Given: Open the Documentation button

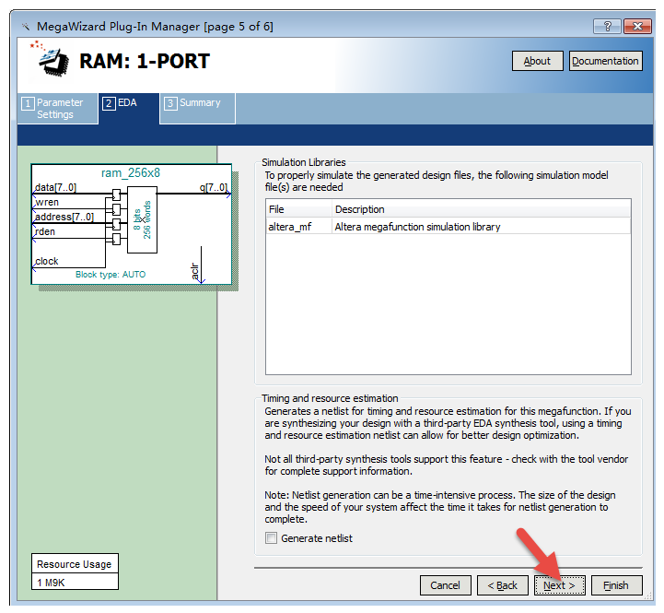Looking at the screenshot, I should pyautogui.click(x=606, y=61).
